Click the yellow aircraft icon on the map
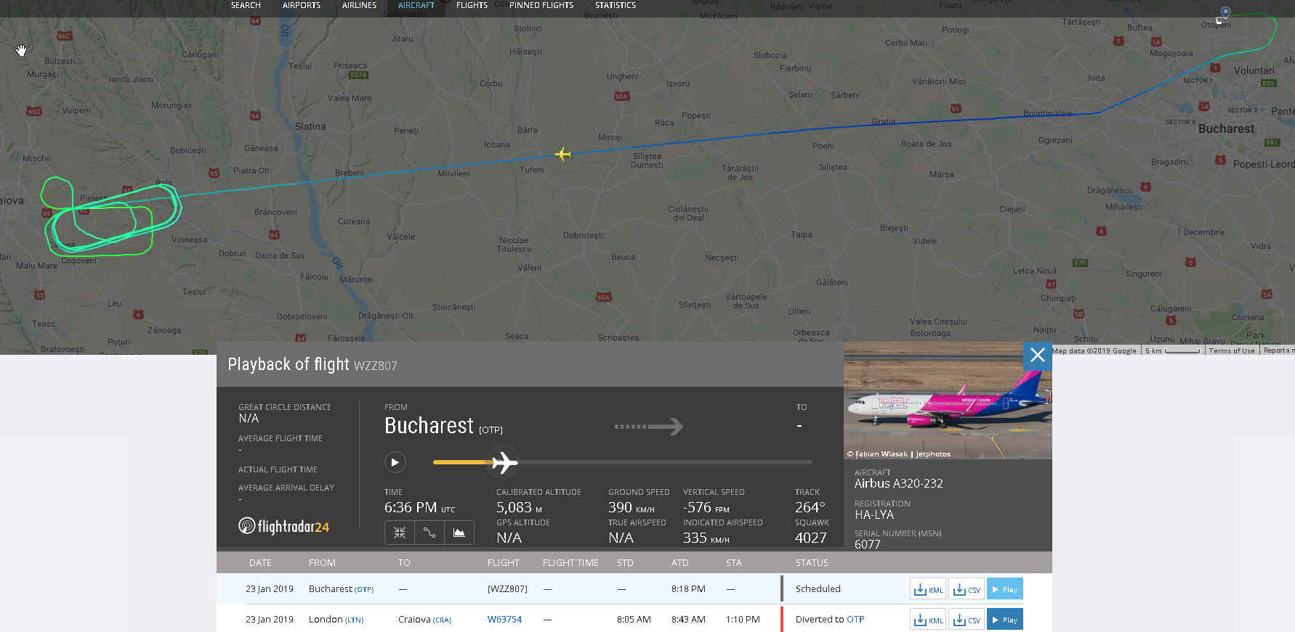The image size is (1295, 632). tap(563, 154)
